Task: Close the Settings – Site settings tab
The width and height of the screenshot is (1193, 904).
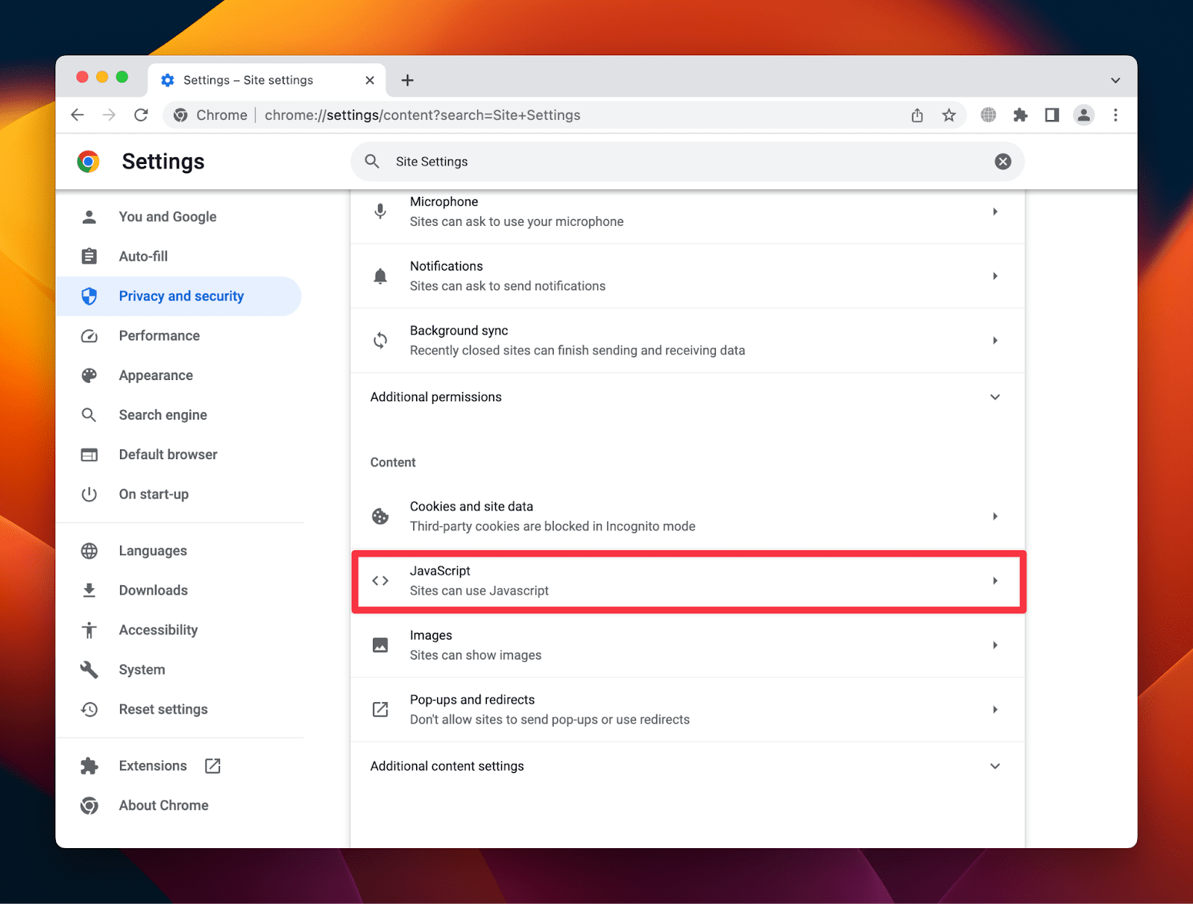Action: click(x=370, y=80)
